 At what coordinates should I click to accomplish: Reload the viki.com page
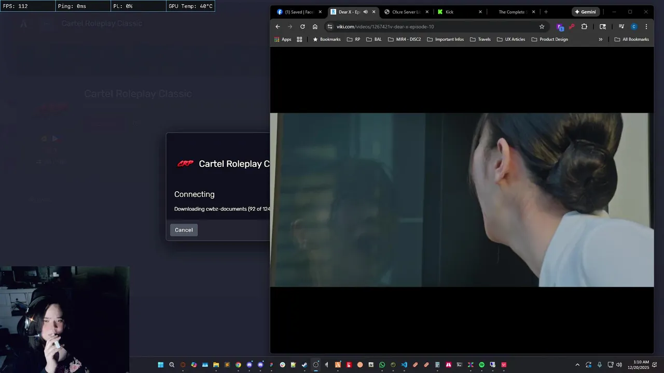click(x=302, y=26)
